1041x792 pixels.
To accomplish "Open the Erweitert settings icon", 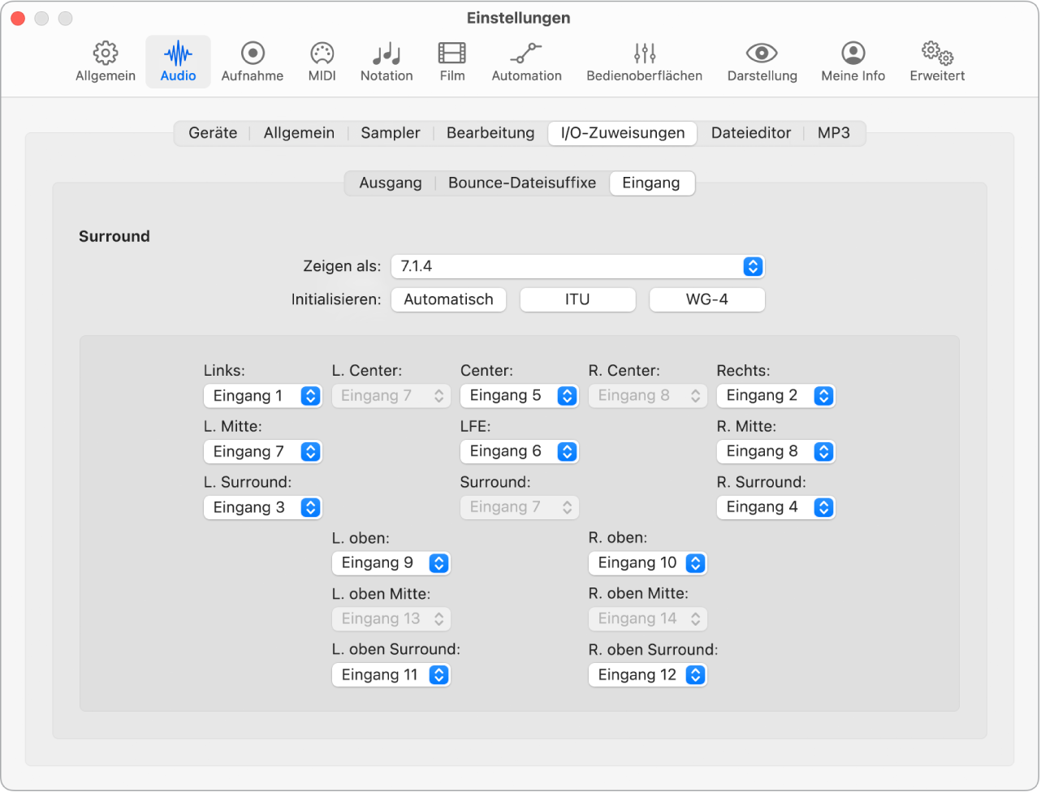I will tap(936, 61).
